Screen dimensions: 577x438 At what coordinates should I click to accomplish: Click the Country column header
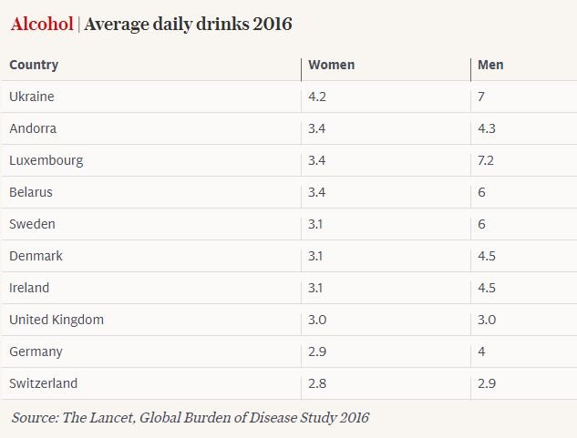(x=34, y=65)
